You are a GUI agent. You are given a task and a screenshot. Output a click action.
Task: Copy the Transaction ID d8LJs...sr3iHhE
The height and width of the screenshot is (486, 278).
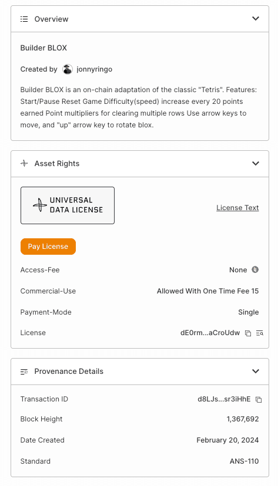[259, 400]
